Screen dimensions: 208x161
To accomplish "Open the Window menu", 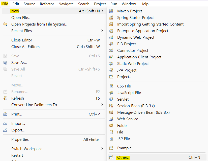I will click(129, 4).
